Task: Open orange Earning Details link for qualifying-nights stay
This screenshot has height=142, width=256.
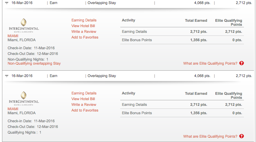Action: 84,93
